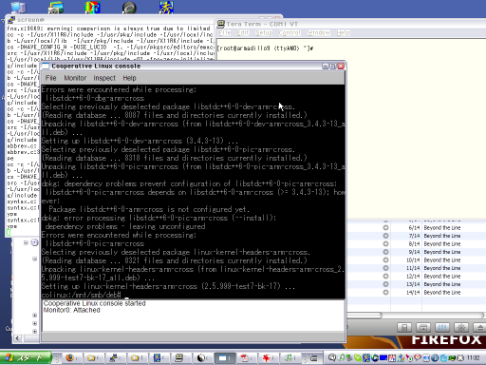Screen dimensions: 486x365
Task: Open the colorful DF desktop icon
Action: (92, 8)
